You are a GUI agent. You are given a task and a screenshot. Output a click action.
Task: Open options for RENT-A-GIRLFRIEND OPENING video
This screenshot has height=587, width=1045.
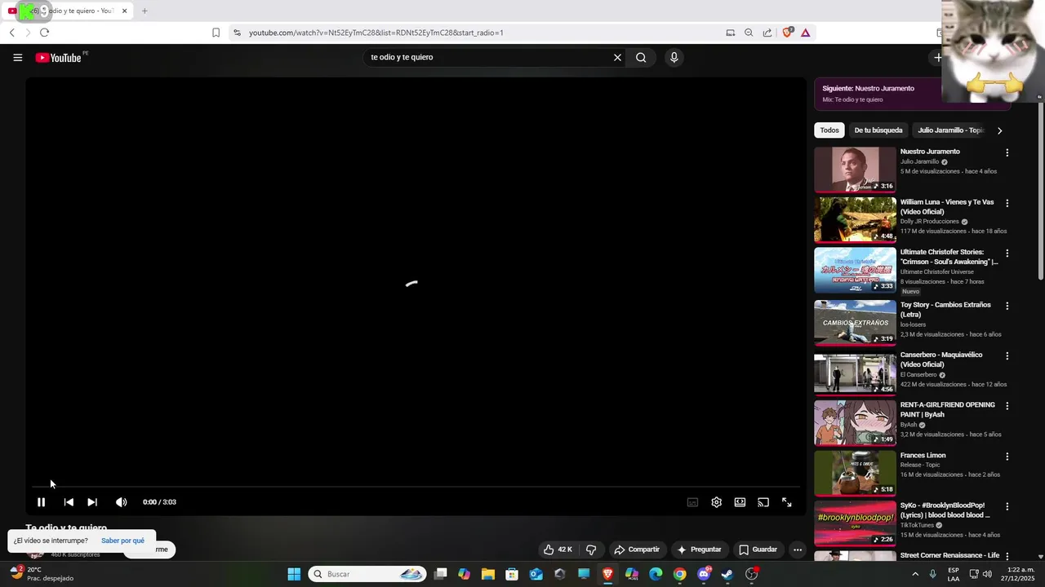point(1007,406)
